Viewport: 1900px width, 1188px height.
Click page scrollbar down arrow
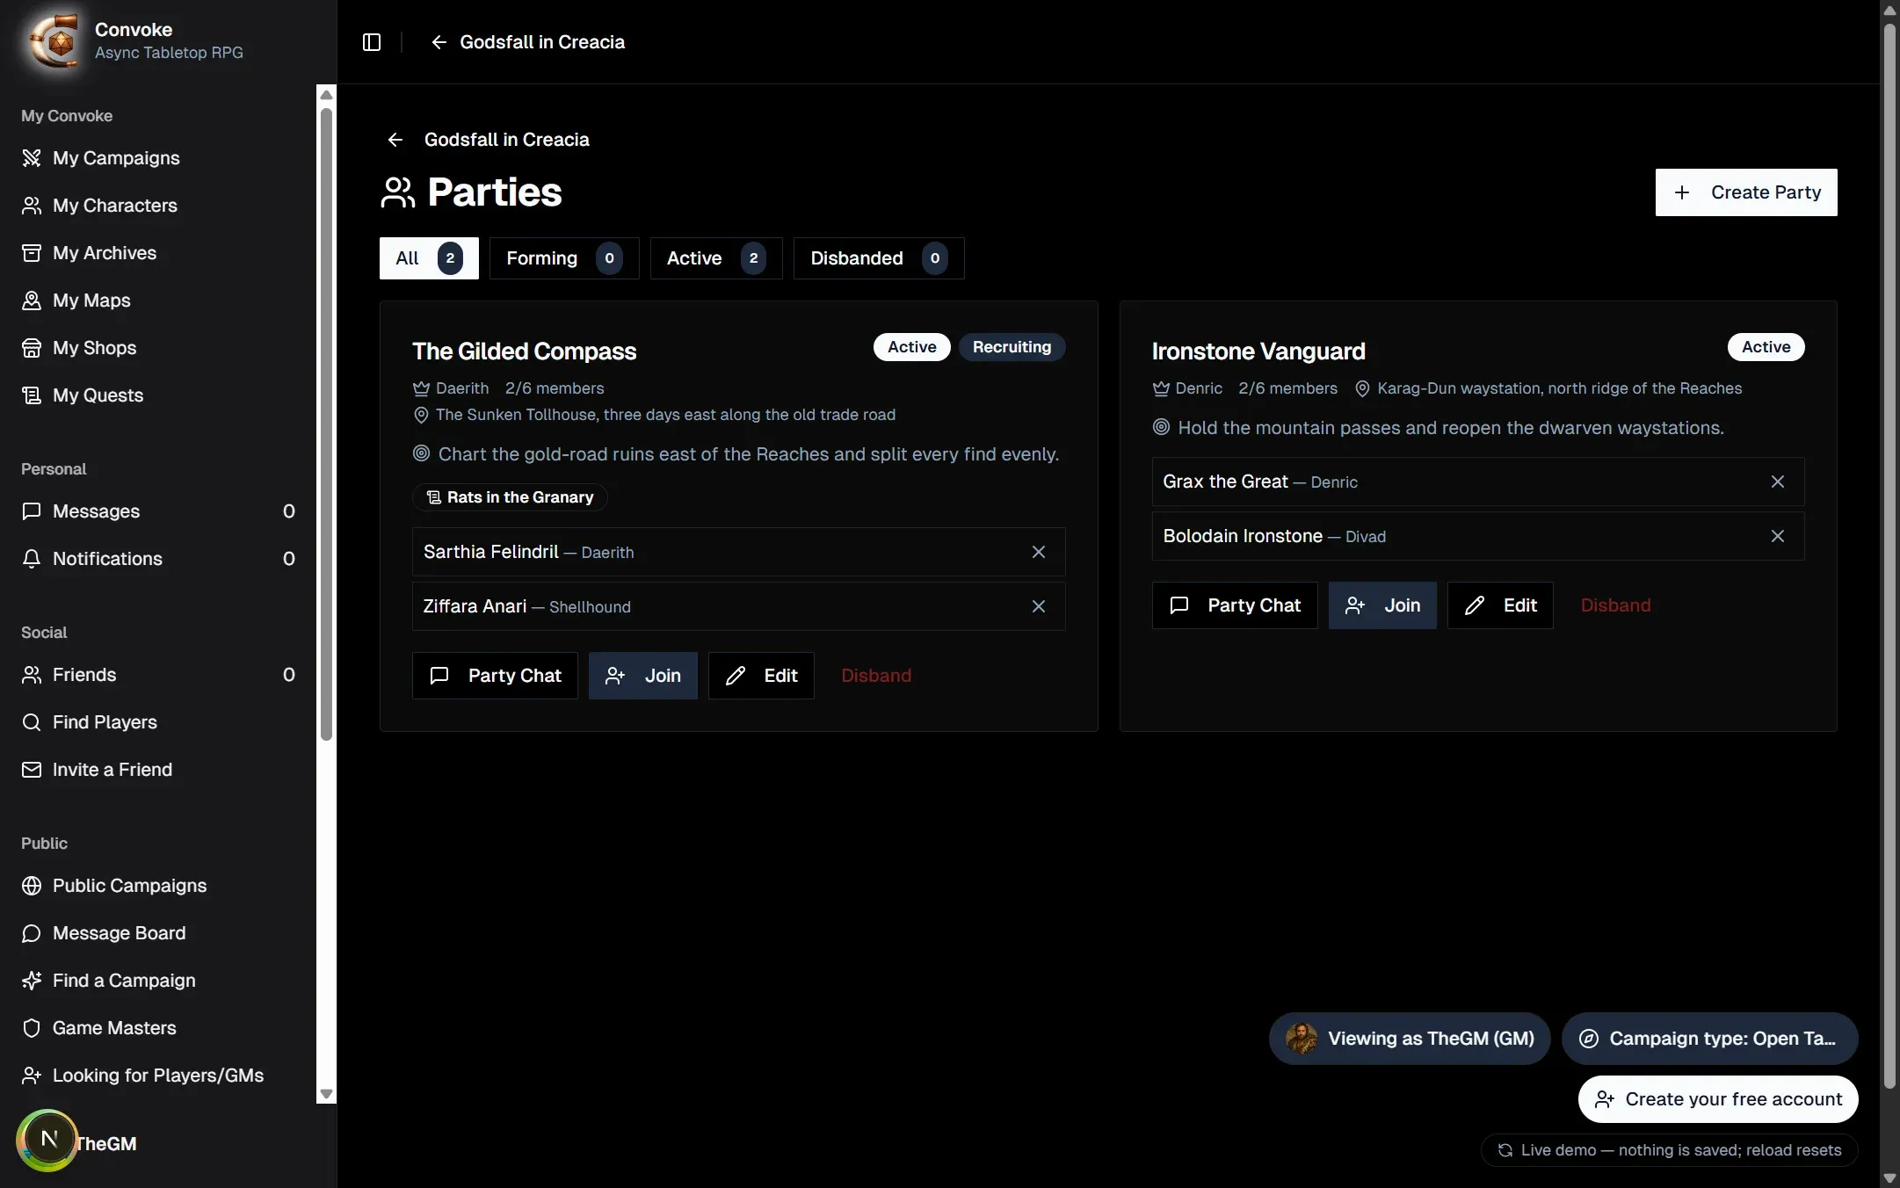coord(1890,1178)
